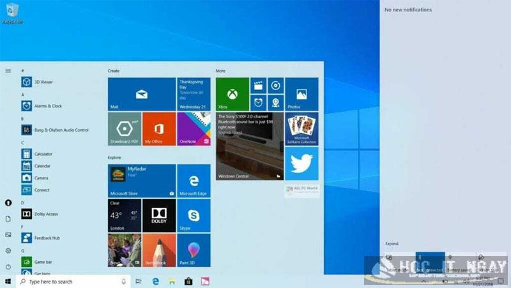
Task: Jump via the '#' letter header
Action: 22,71
